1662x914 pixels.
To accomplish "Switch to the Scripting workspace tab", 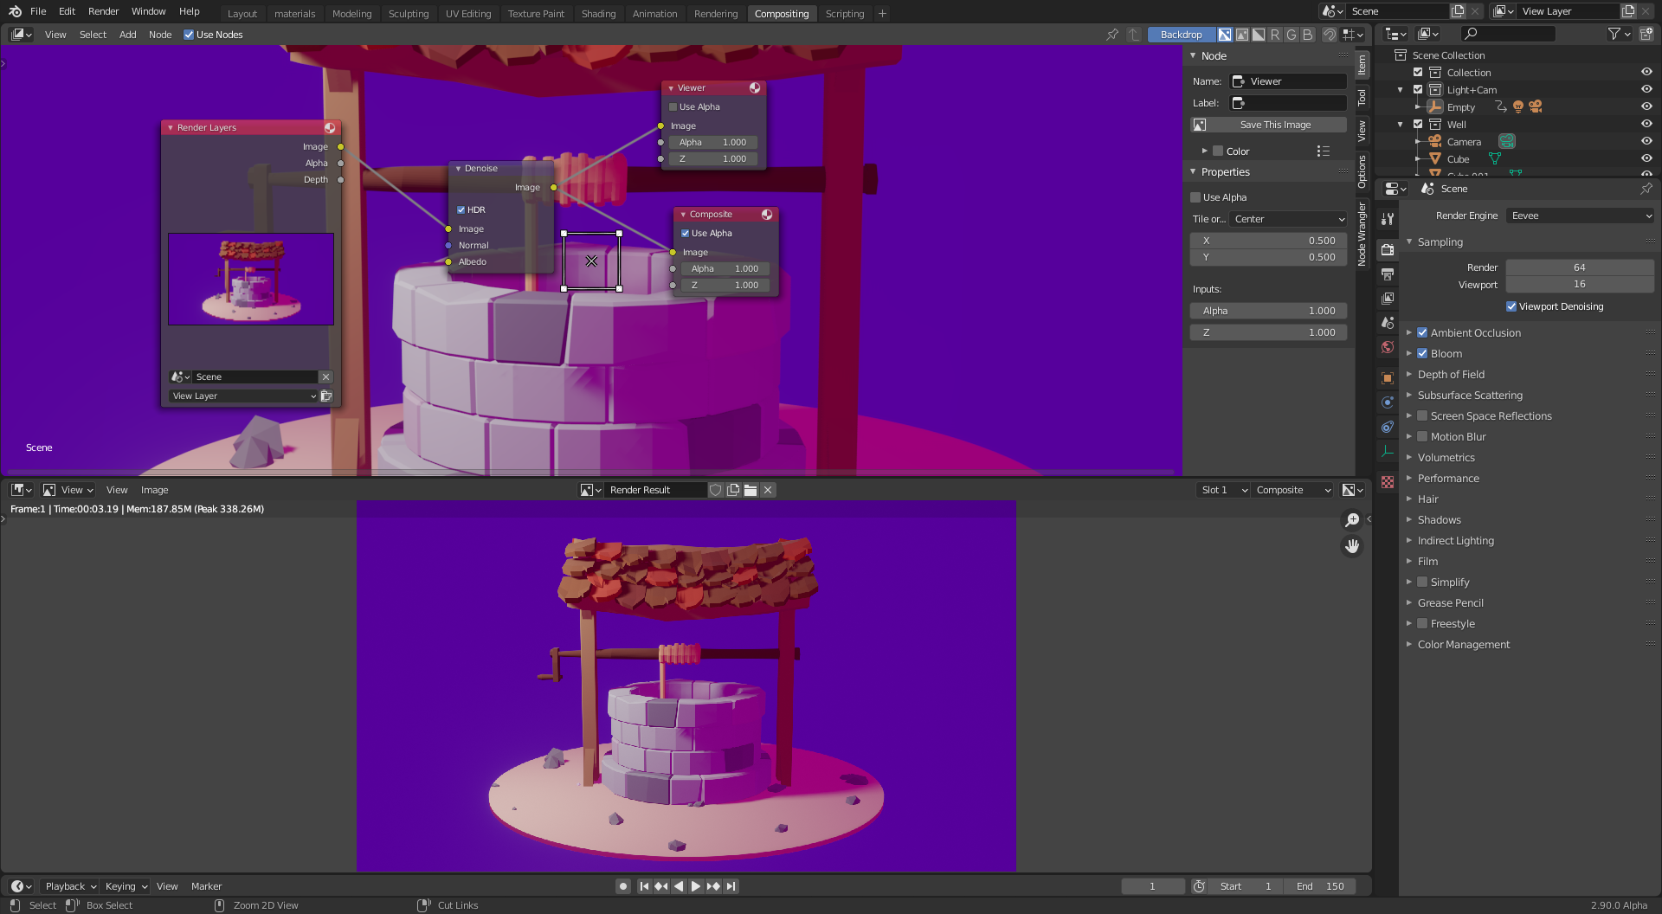I will click(x=845, y=14).
